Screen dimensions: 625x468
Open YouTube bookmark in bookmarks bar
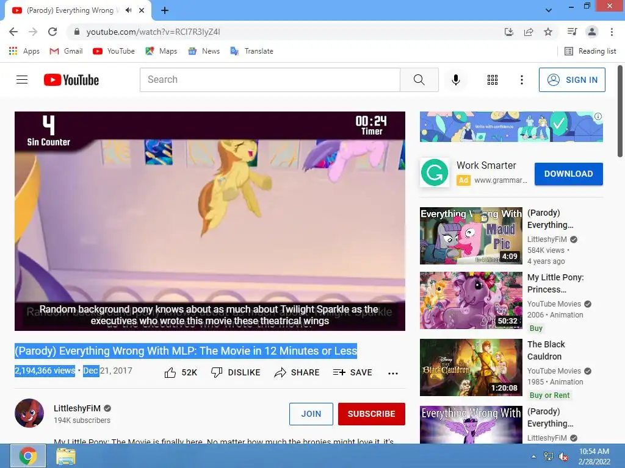pos(114,51)
